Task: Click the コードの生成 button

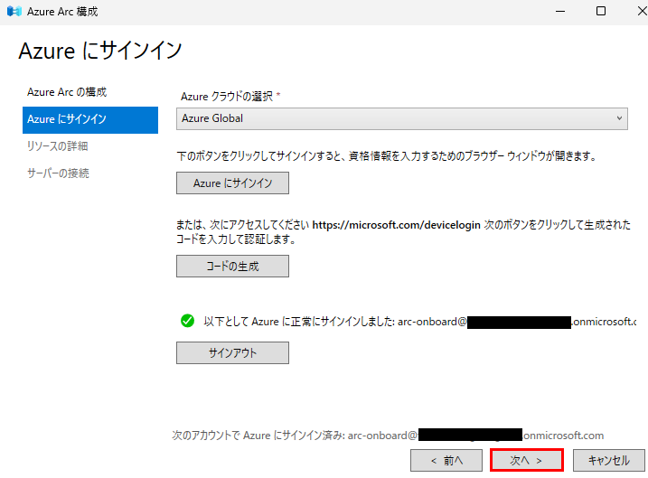Action: [x=232, y=266]
